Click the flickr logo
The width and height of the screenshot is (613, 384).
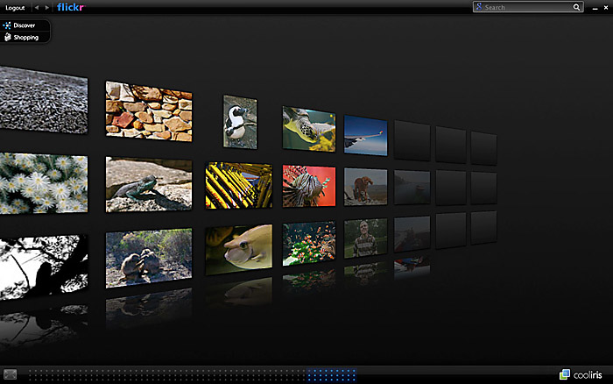click(71, 7)
